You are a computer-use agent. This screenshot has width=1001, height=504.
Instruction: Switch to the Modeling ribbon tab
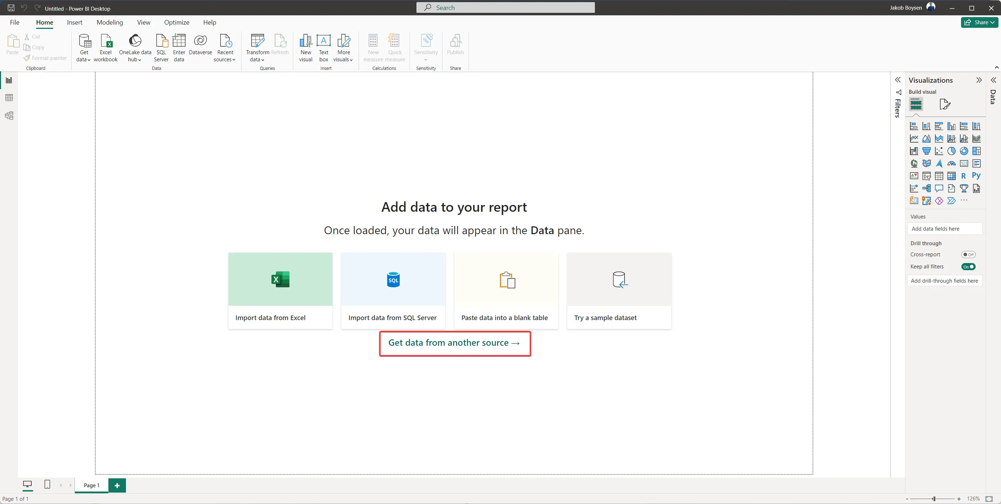click(110, 22)
